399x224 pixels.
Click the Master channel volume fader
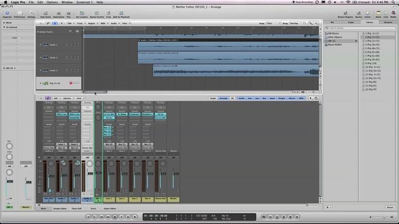tap(176, 174)
